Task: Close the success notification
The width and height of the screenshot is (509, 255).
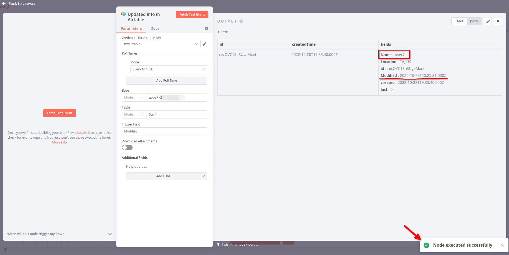Action: coord(502,245)
